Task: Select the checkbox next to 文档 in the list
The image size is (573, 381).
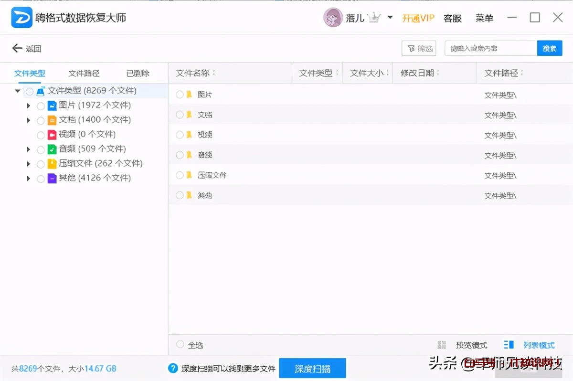Action: (180, 114)
